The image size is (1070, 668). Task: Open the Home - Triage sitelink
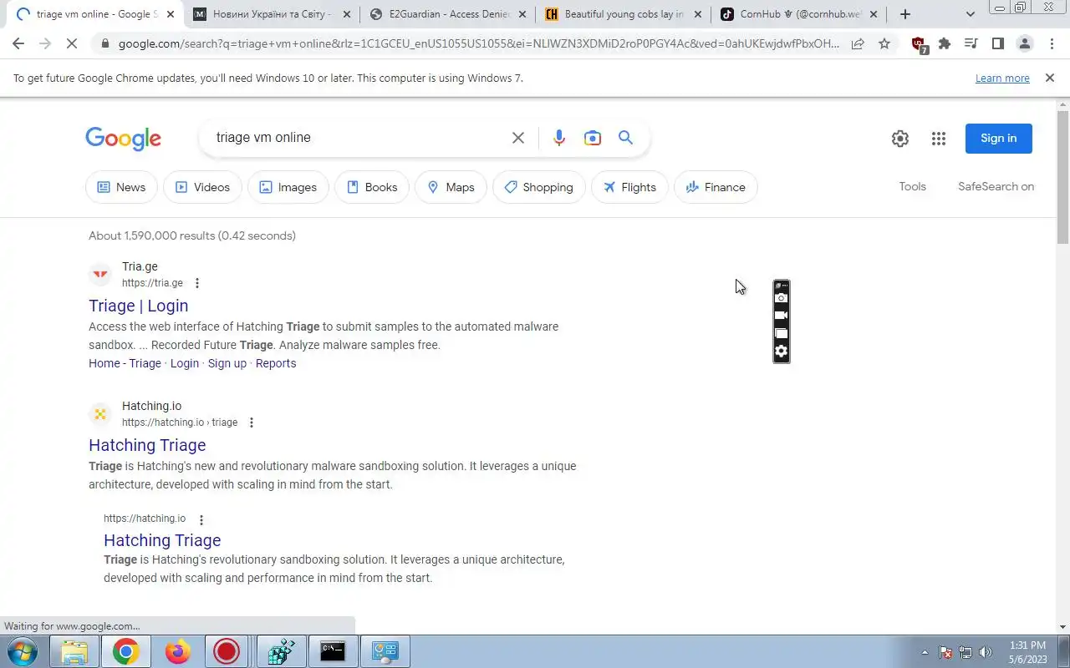125,363
